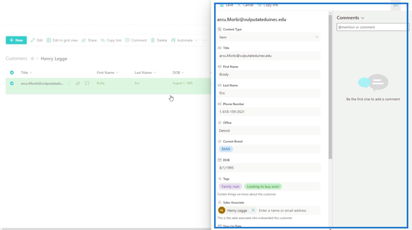Open the arcu.Morbi@vulputatedu... item title
Screen dimensions: 412x230
[x=42, y=83]
